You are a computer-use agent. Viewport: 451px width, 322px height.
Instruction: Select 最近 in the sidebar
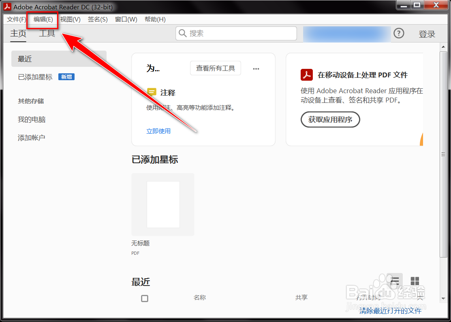pos(59,59)
